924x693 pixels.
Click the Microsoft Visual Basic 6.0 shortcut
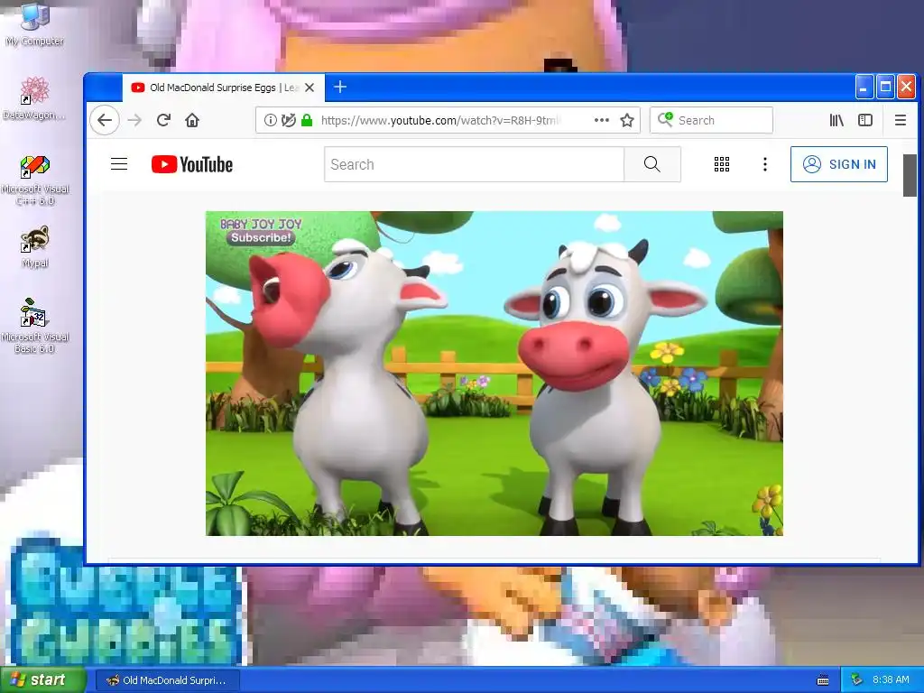click(35, 326)
